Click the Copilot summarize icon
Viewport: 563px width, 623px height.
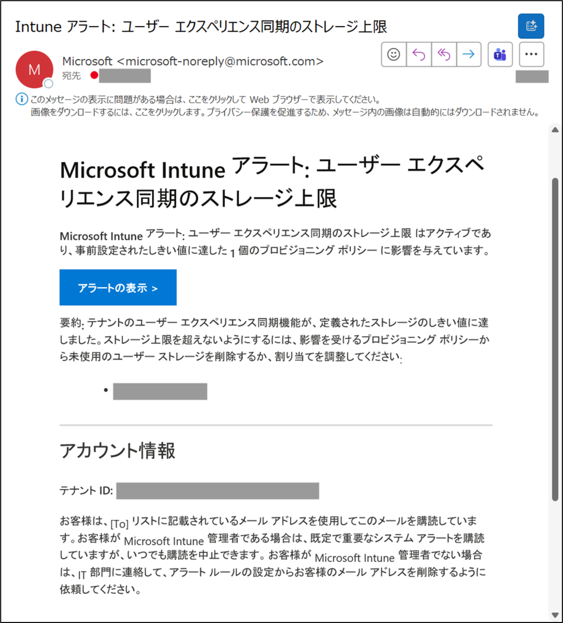(531, 26)
